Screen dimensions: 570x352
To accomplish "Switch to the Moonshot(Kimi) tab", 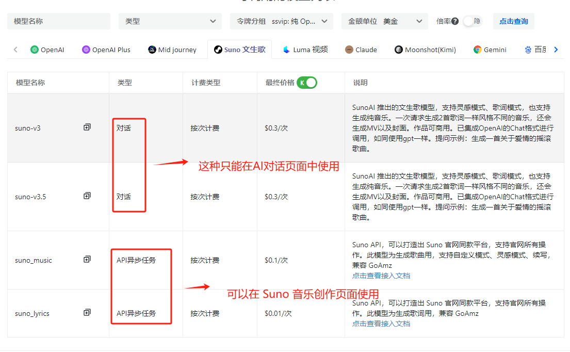I will click(x=426, y=50).
